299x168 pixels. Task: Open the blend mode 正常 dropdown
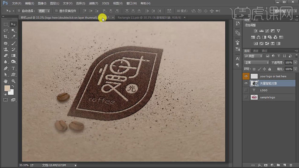[x=256, y=62]
